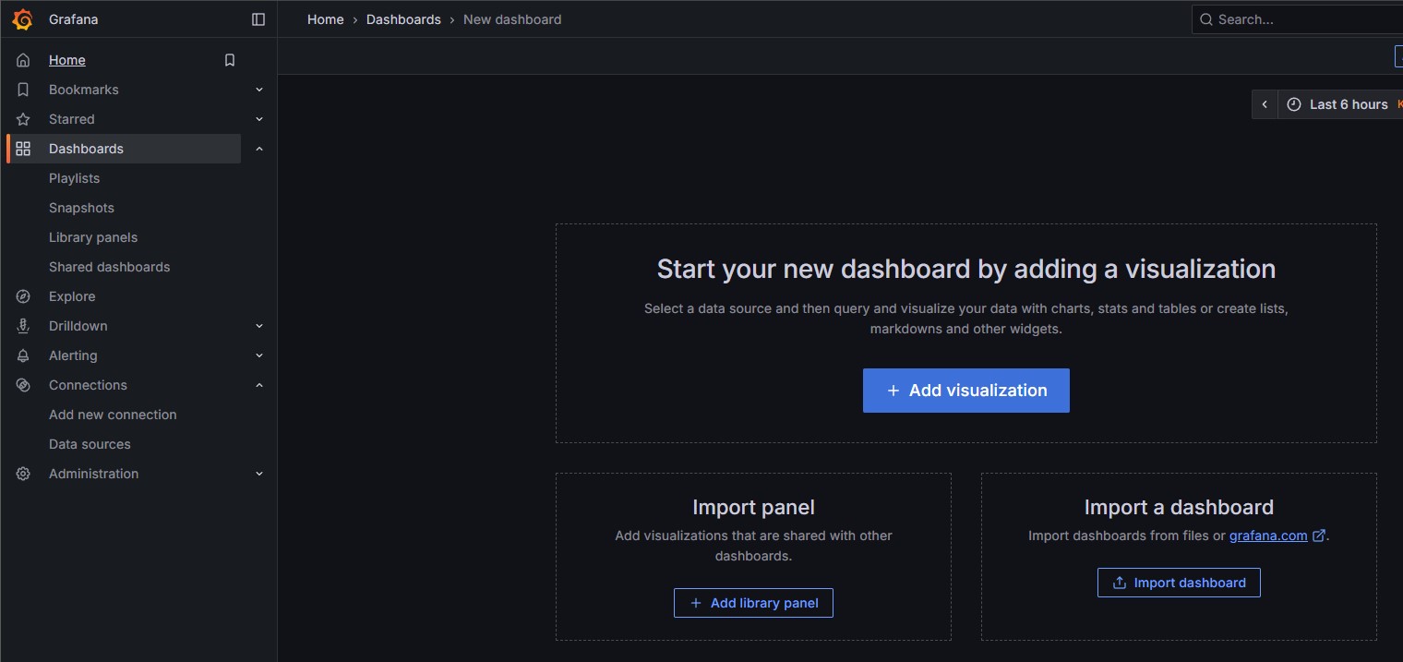1403x662 pixels.
Task: Expand the Administration section
Action: pyautogui.click(x=259, y=473)
